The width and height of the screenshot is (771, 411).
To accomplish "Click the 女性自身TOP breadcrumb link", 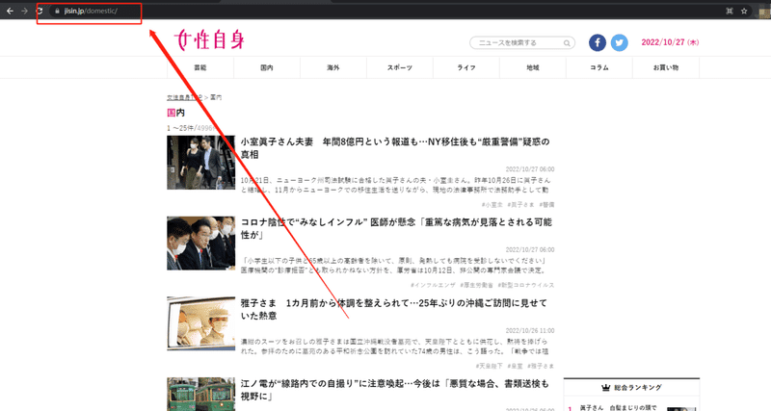I will [x=184, y=97].
